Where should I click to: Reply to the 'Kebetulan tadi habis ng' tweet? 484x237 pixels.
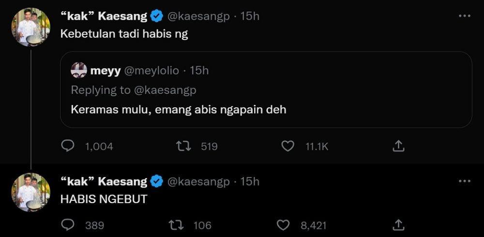68,146
